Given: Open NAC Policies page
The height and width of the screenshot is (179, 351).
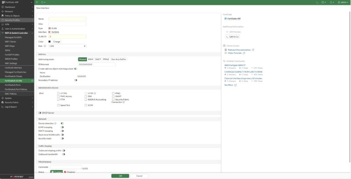Looking at the screenshot, I should tap(11, 94).
